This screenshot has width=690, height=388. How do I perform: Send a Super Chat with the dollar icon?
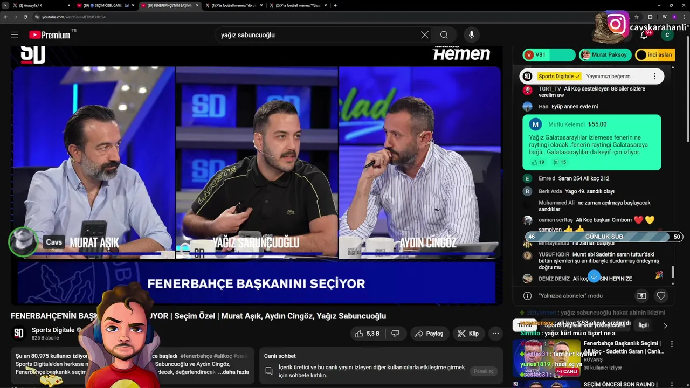(x=641, y=295)
